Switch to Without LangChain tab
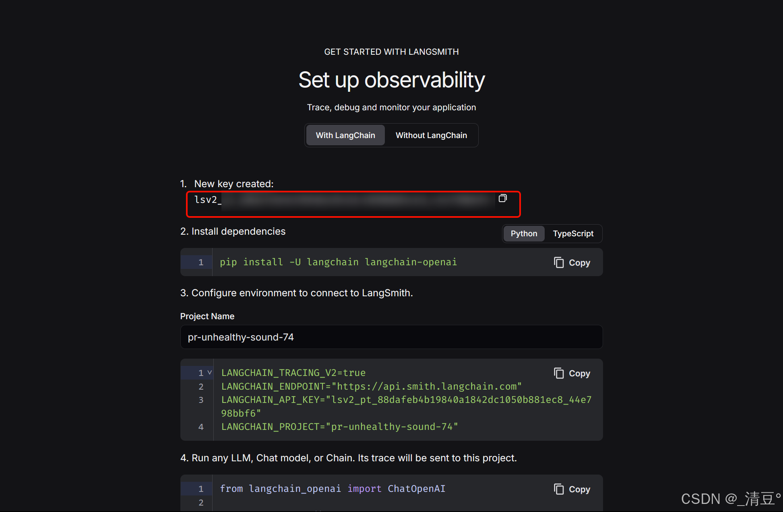 (431, 135)
